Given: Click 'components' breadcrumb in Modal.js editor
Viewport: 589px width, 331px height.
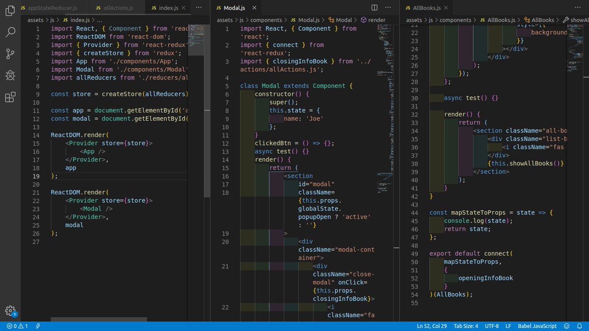Looking at the screenshot, I should (x=266, y=20).
